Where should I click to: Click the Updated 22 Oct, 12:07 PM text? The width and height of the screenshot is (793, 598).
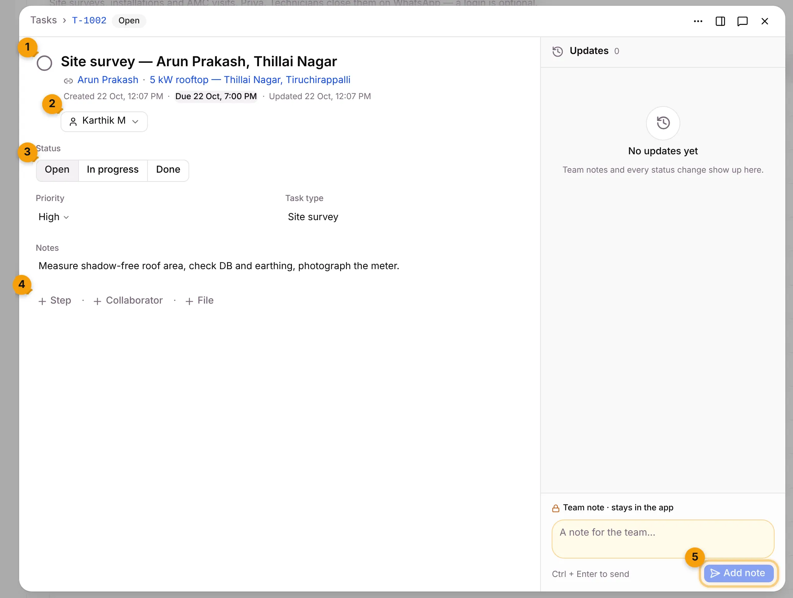320,96
